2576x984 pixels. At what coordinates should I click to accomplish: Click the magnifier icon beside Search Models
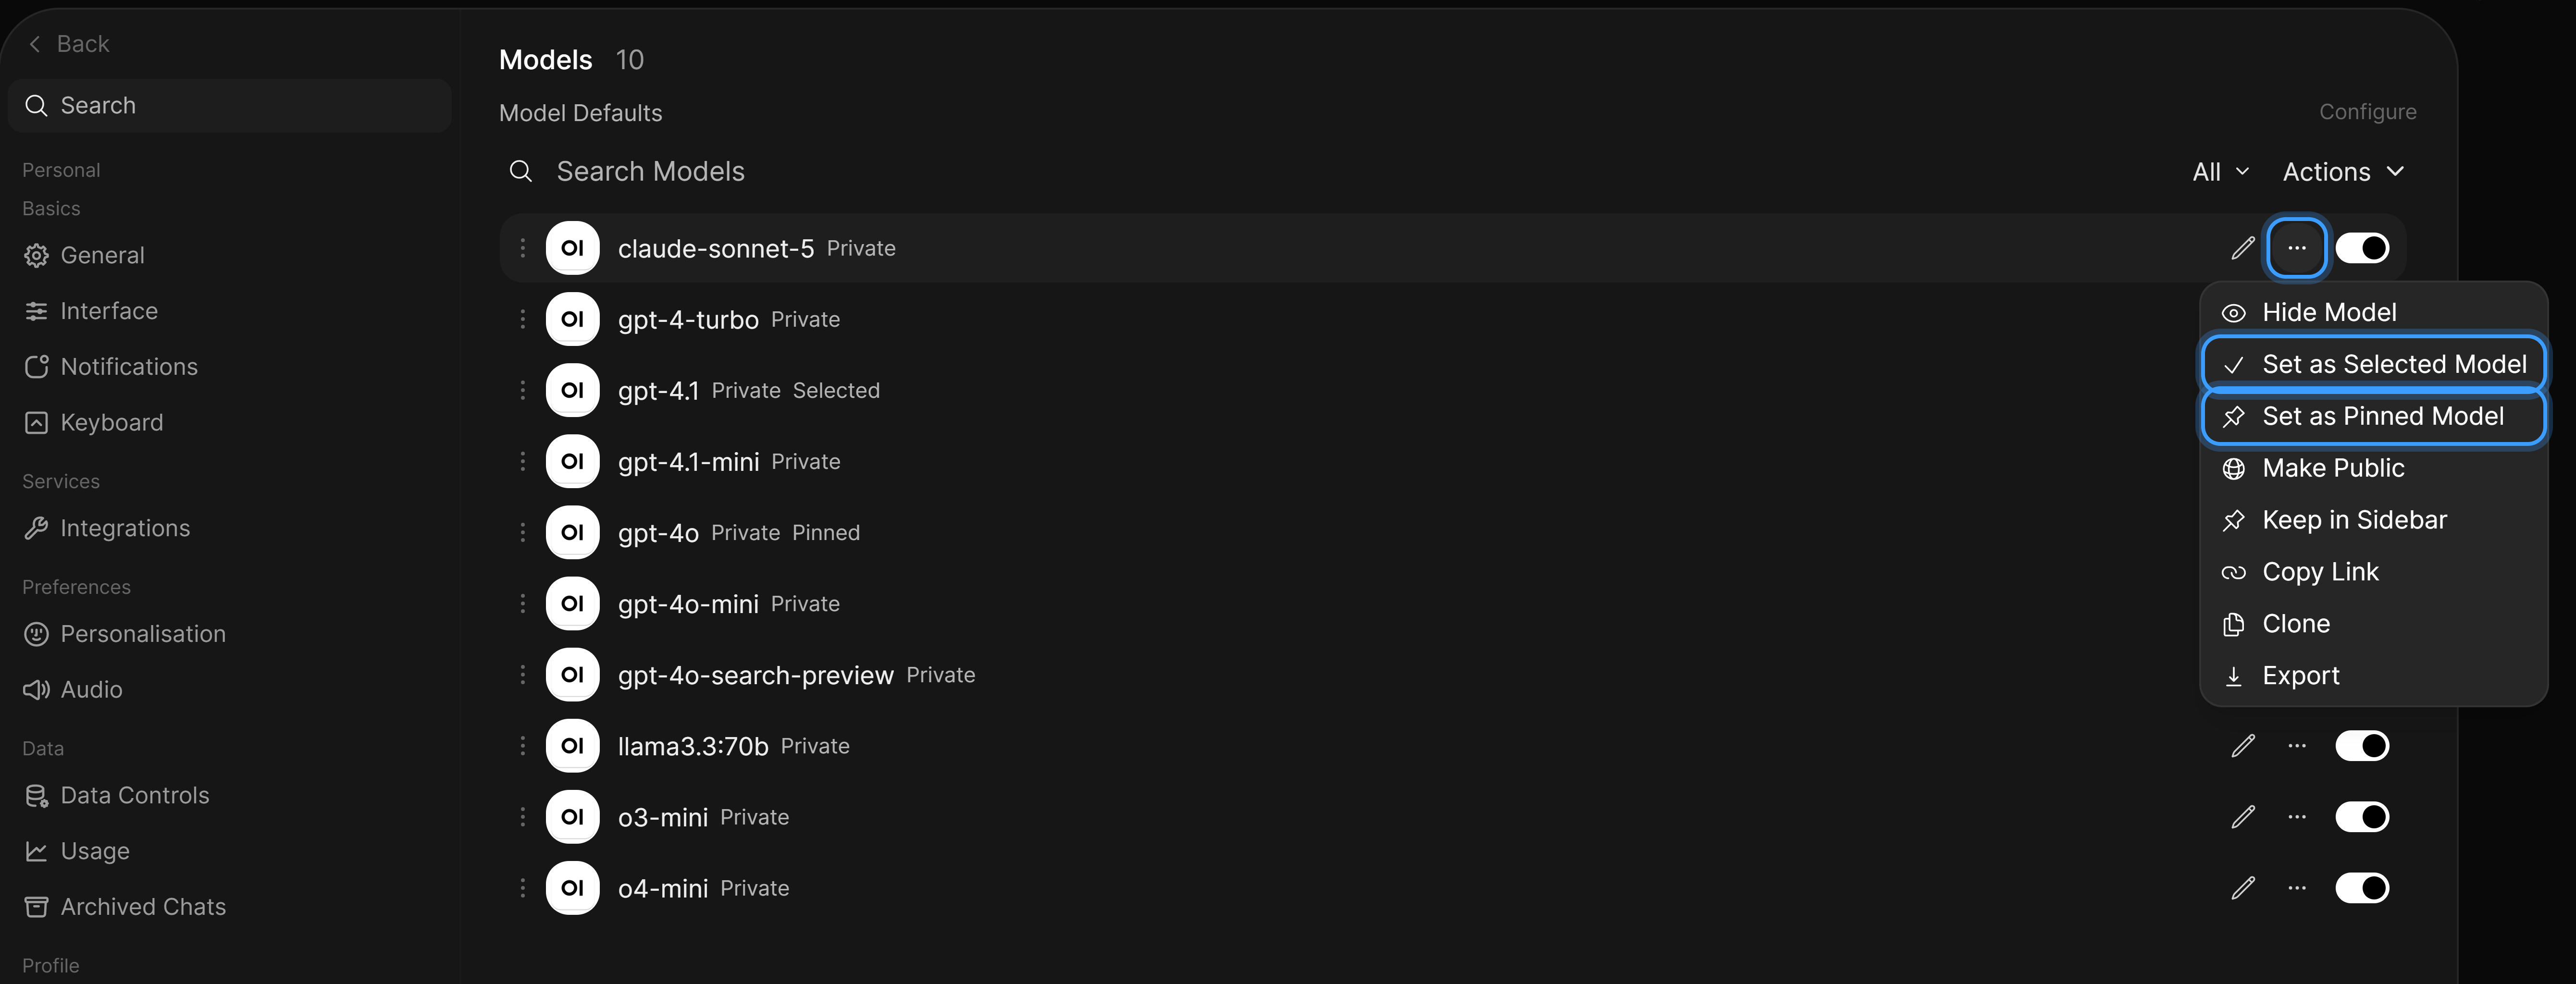point(520,172)
